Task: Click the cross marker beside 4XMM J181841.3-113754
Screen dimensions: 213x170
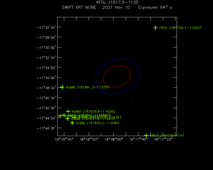Action: (62, 87)
